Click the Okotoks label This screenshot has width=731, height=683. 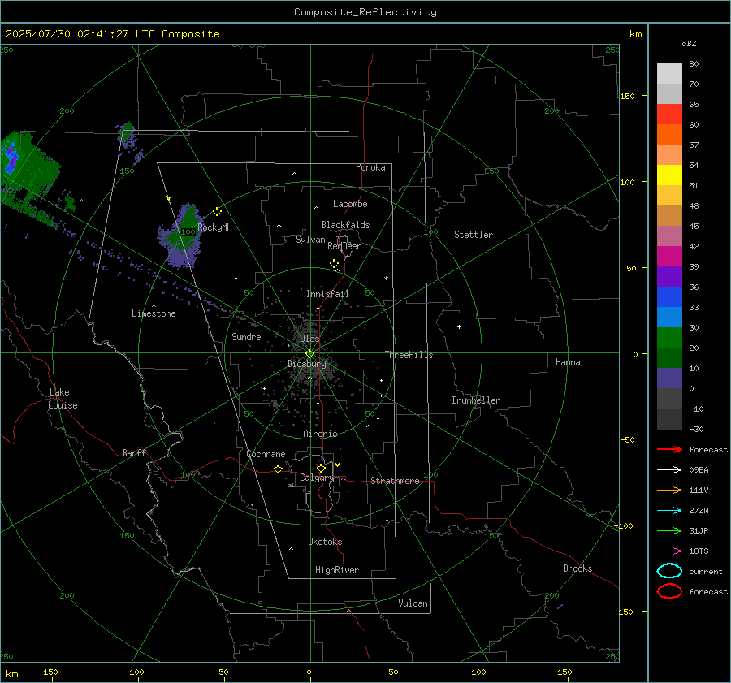coord(325,542)
